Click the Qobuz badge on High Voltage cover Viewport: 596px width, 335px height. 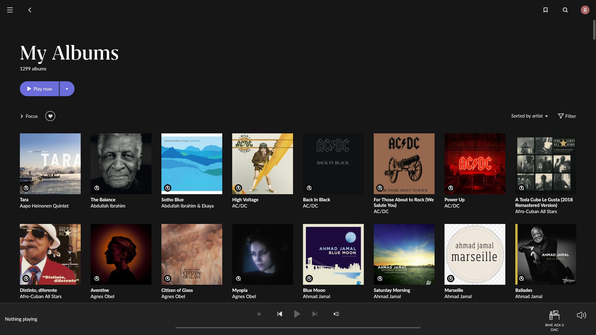pyautogui.click(x=238, y=188)
